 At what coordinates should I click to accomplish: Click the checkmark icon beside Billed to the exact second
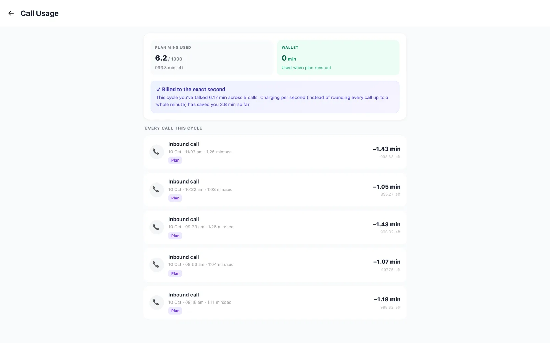[x=158, y=90]
